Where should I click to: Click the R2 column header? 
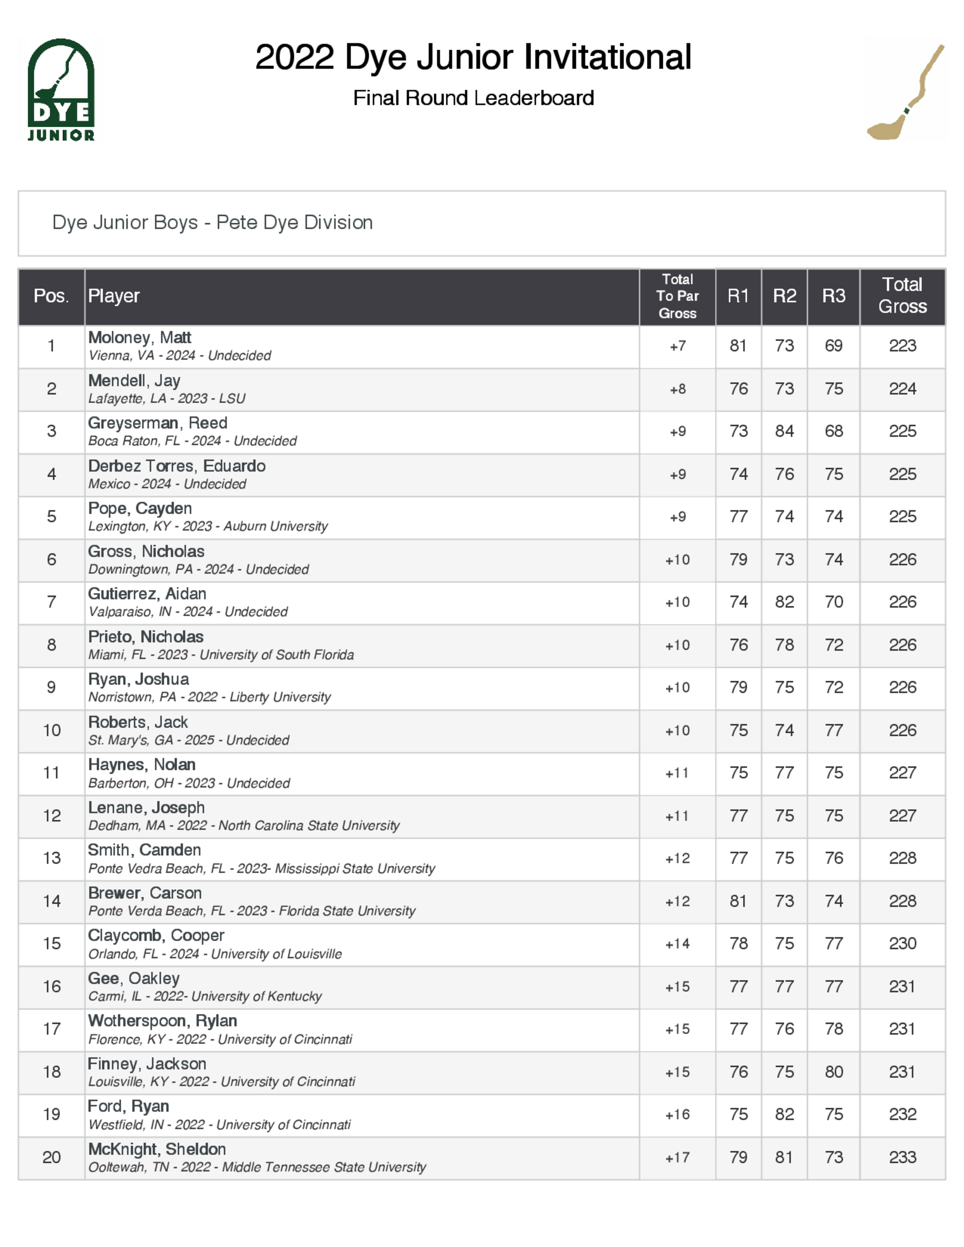(x=784, y=296)
